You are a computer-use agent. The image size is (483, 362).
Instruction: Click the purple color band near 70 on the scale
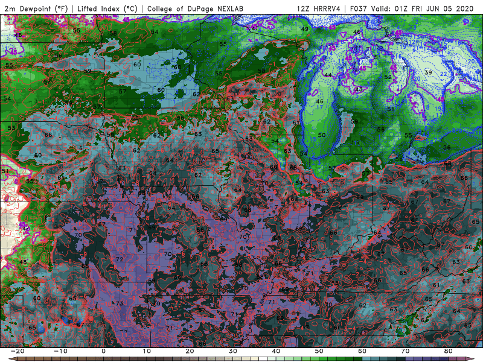(410, 359)
